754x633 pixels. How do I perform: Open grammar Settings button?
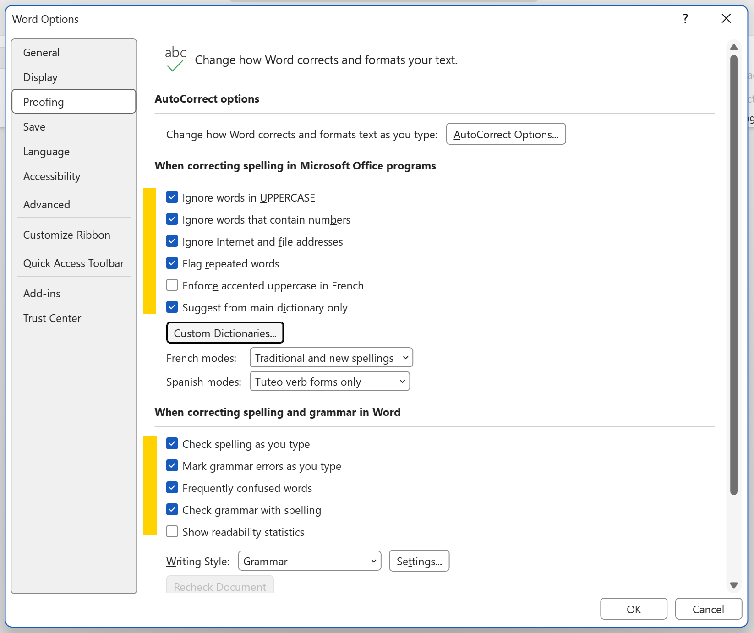[419, 561]
